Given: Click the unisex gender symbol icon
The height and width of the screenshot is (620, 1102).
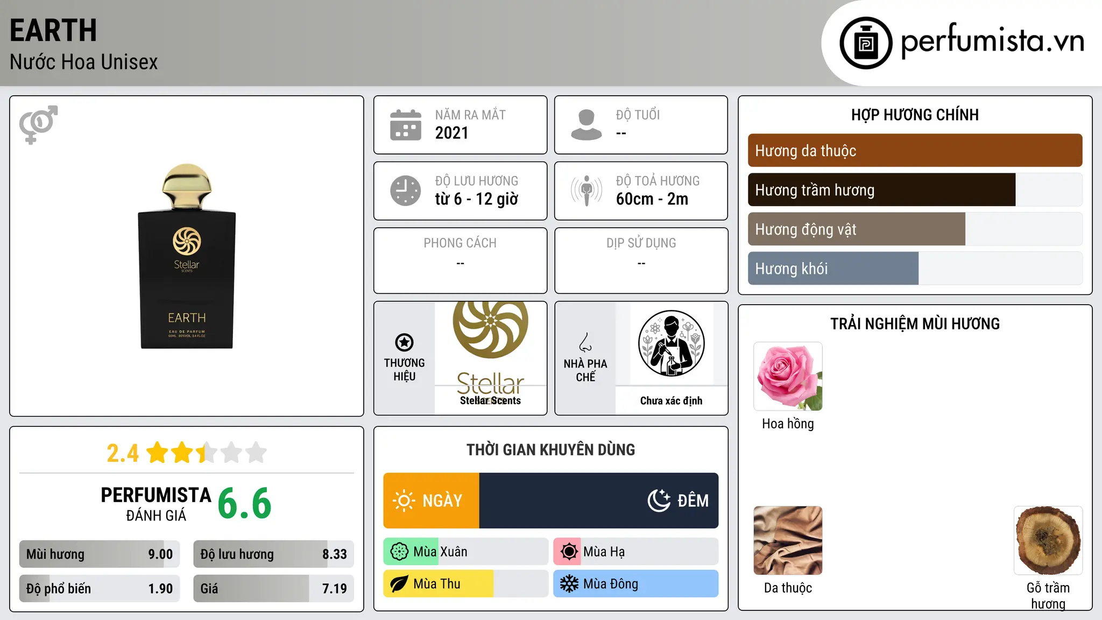Looking at the screenshot, I should [x=38, y=124].
